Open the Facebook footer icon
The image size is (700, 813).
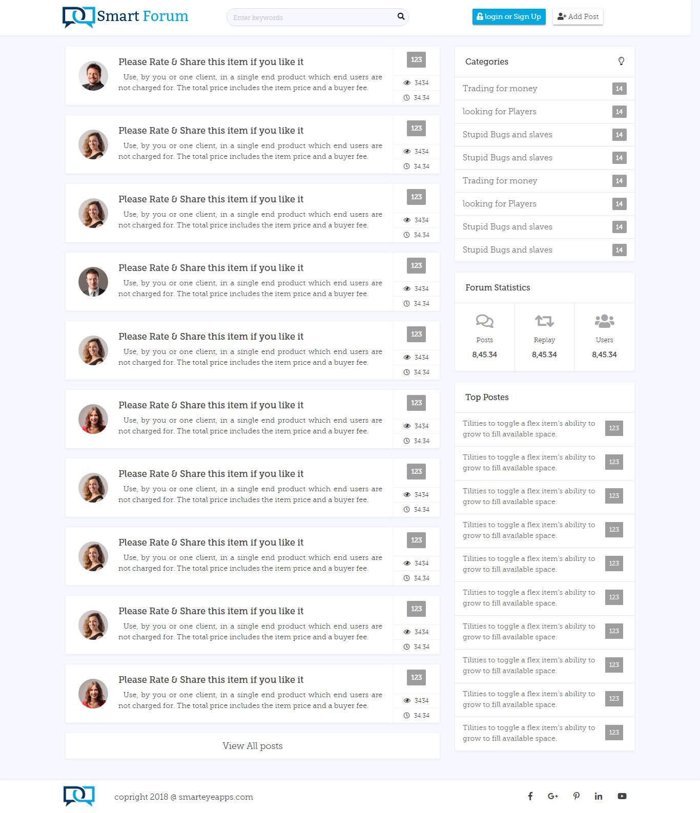click(x=530, y=796)
